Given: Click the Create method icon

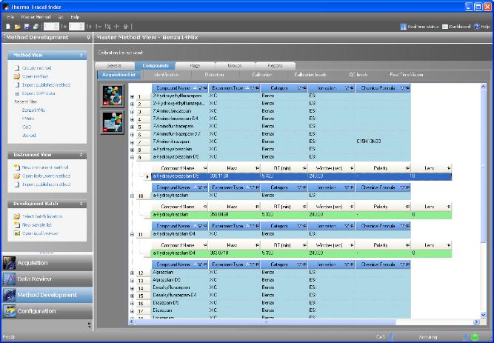Looking at the screenshot, I should tap(17, 68).
